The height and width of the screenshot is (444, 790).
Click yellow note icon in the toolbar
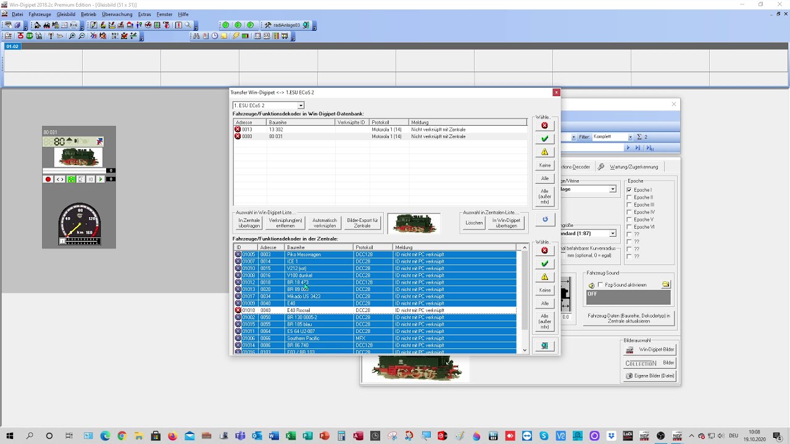224,36
